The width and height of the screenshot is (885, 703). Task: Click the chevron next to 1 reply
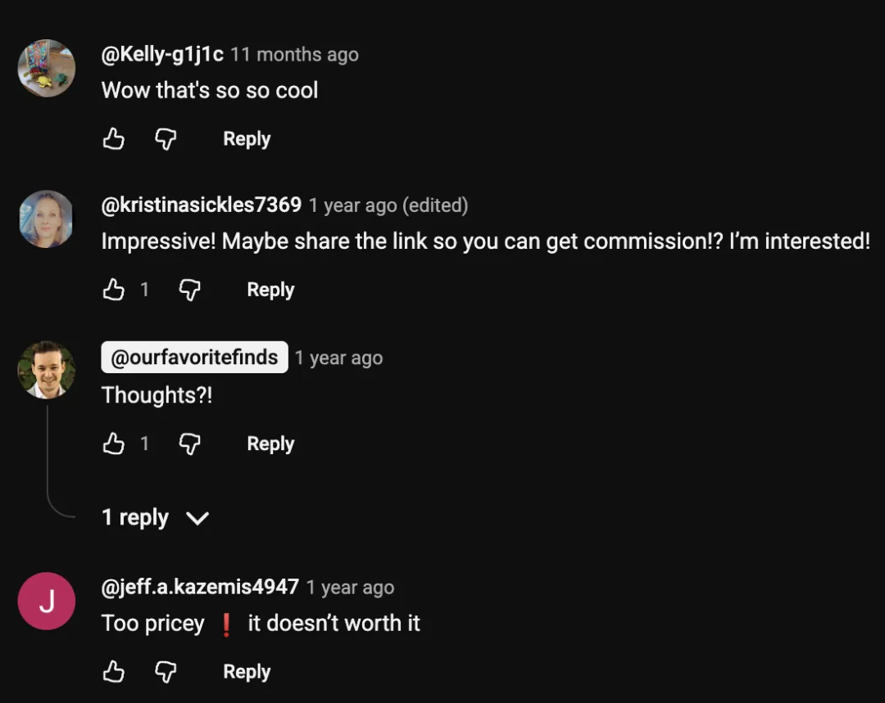197,518
